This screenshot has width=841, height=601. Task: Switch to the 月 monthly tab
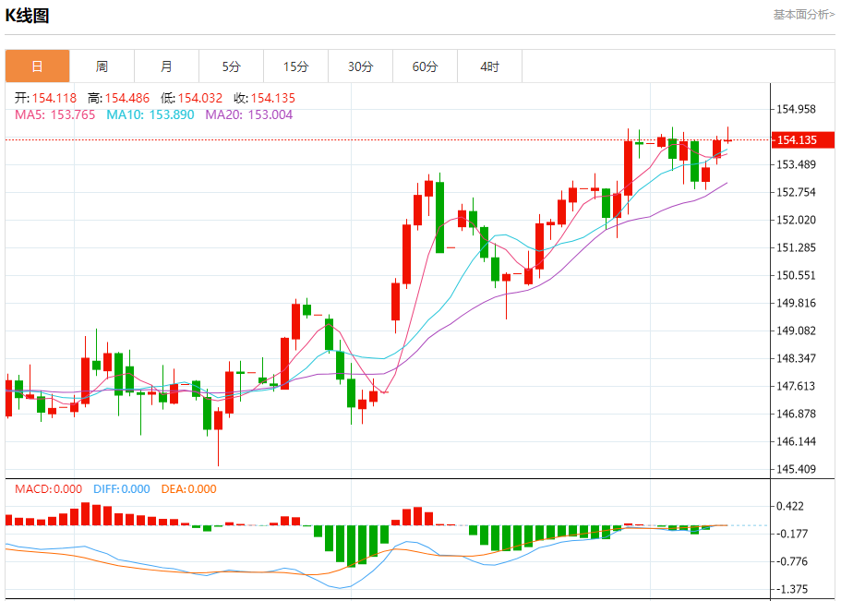[x=166, y=66]
